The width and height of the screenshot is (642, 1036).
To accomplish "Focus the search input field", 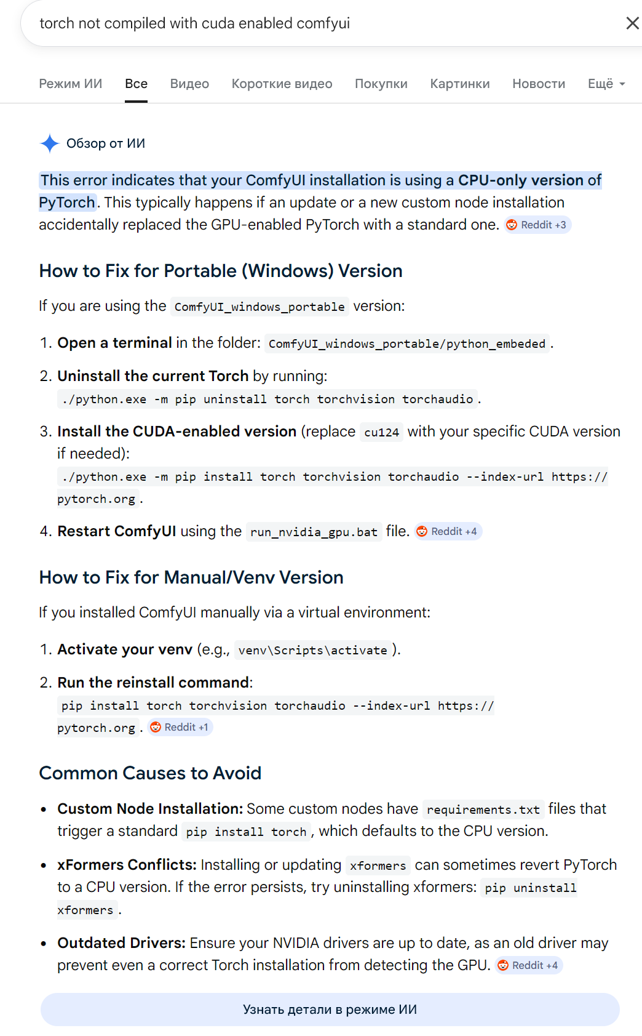I will 320,23.
